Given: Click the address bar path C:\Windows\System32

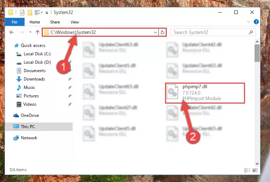Looking at the screenshot, I should pyautogui.click(x=73, y=32).
